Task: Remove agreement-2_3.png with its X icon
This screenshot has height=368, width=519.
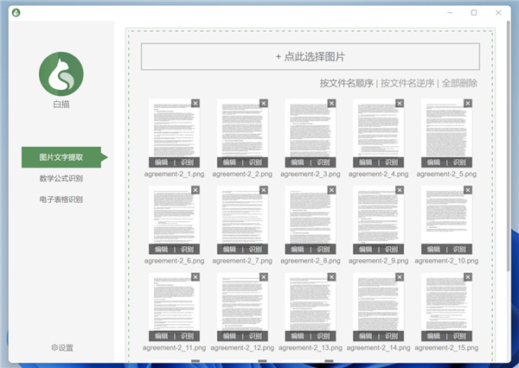Action: pos(331,103)
